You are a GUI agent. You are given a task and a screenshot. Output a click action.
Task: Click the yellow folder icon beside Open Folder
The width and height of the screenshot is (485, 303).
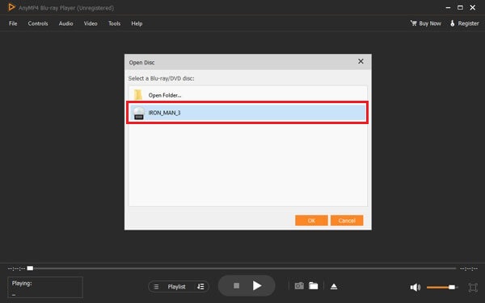click(x=138, y=94)
